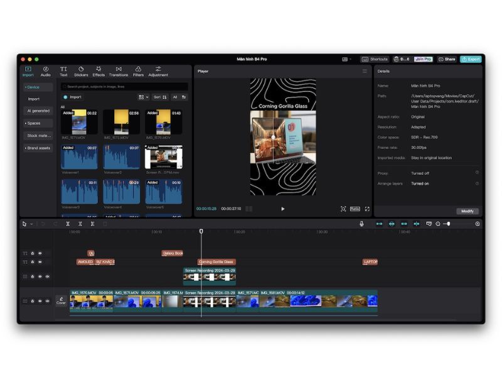The height and width of the screenshot is (377, 502).
Task: Open the player Ratio selector
Action: [x=355, y=209]
